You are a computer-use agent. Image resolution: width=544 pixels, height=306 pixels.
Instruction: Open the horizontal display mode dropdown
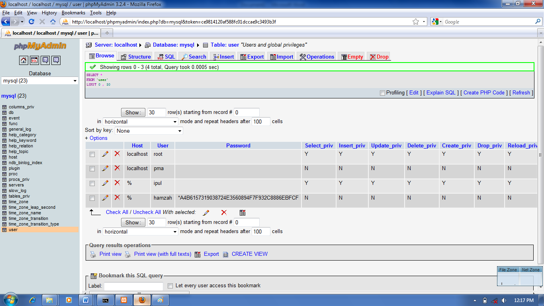(140, 121)
